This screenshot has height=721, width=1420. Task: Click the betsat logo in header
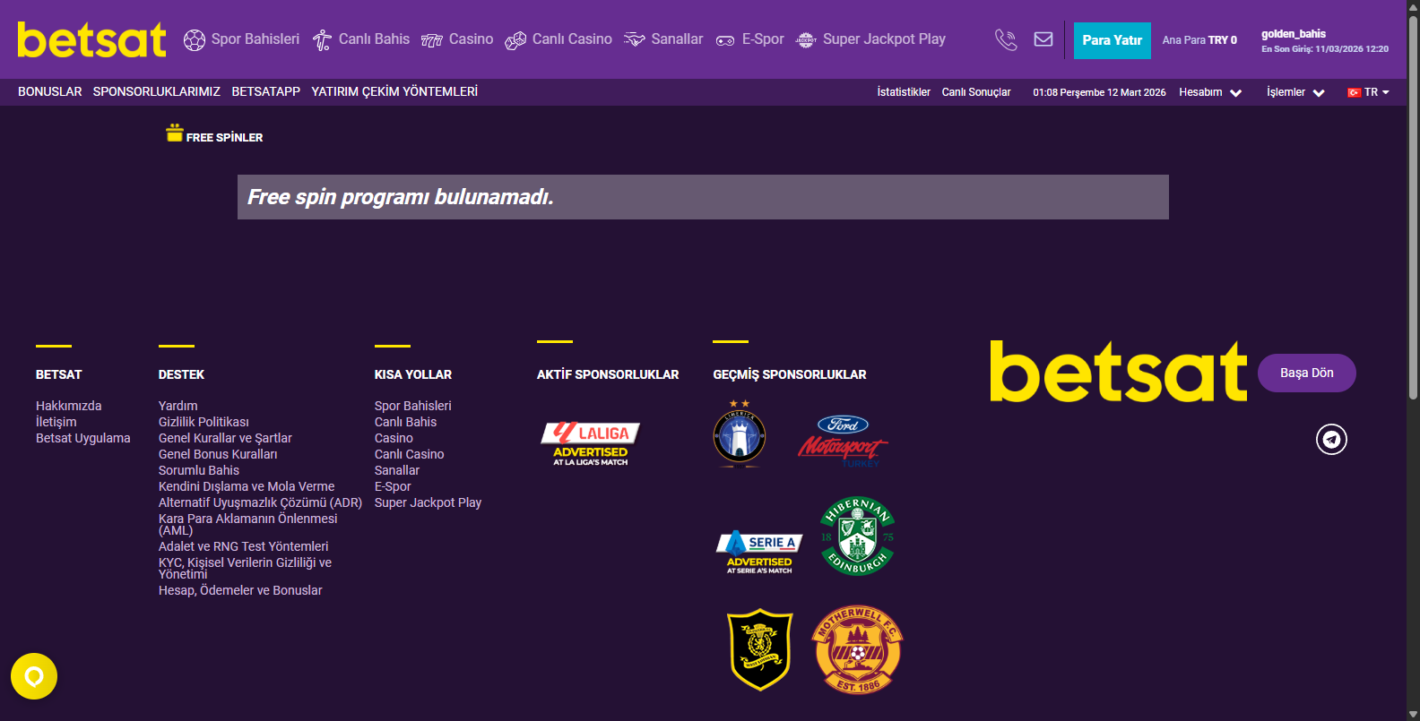tap(91, 39)
